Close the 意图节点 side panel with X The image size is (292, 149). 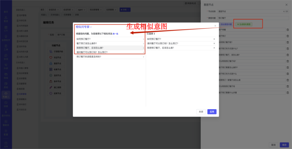(x=286, y=4)
